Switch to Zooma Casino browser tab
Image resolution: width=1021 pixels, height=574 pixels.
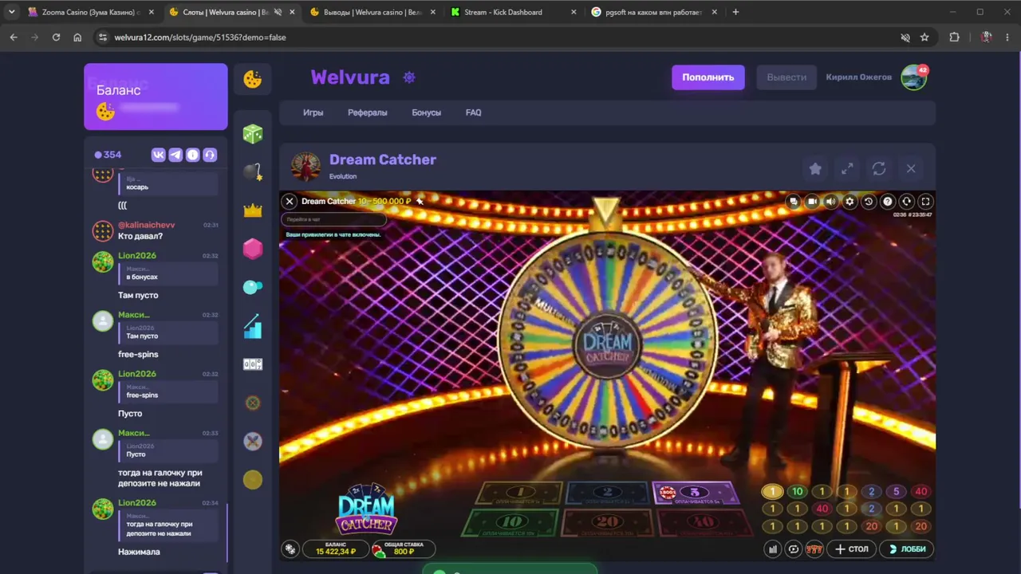(x=90, y=12)
